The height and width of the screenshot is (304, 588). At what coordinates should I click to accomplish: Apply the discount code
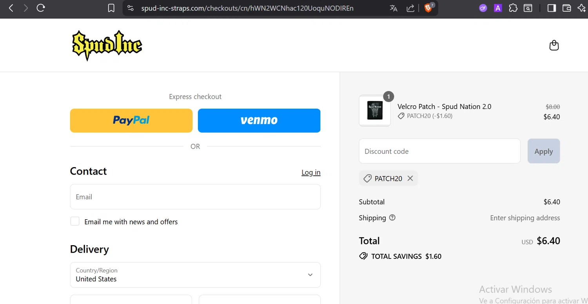click(x=544, y=151)
